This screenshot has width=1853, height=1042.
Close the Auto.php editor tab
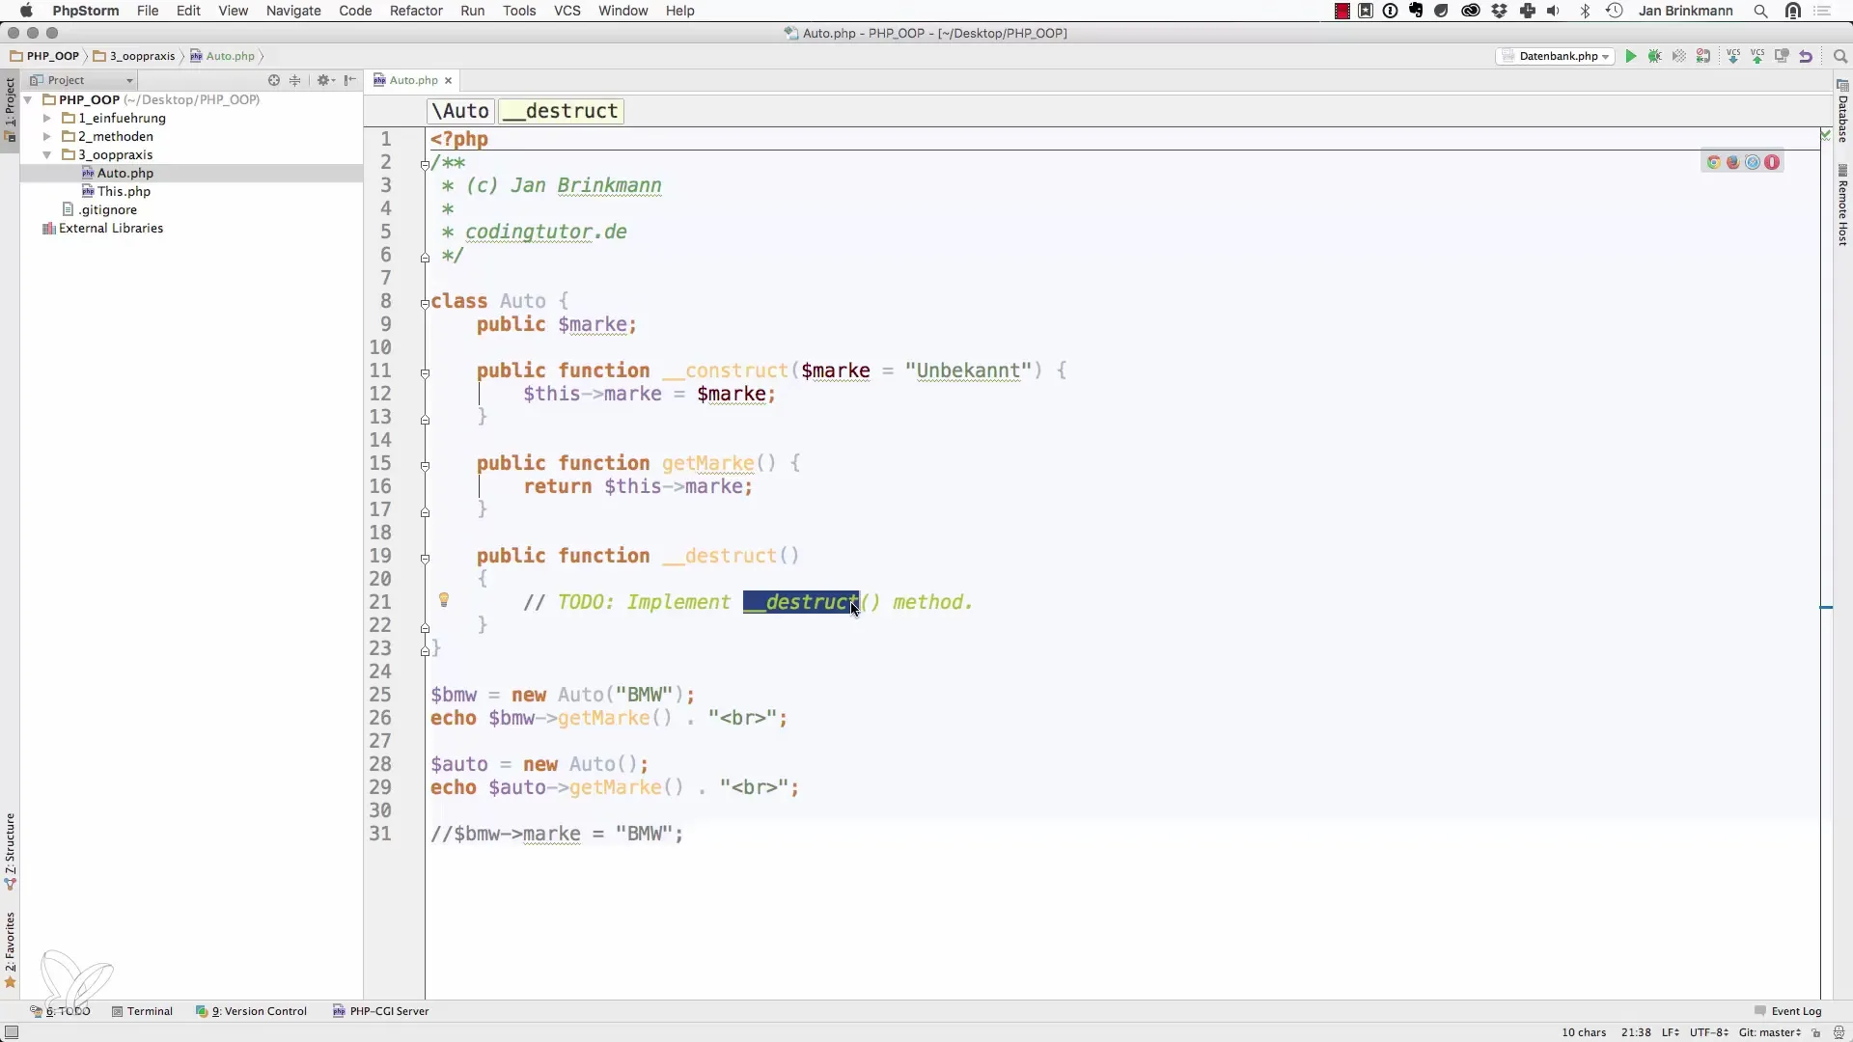pyautogui.click(x=448, y=81)
